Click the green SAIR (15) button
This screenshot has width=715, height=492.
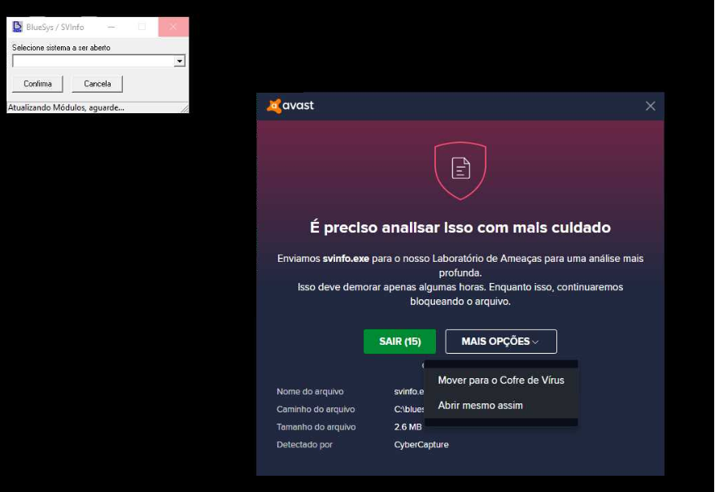399,342
